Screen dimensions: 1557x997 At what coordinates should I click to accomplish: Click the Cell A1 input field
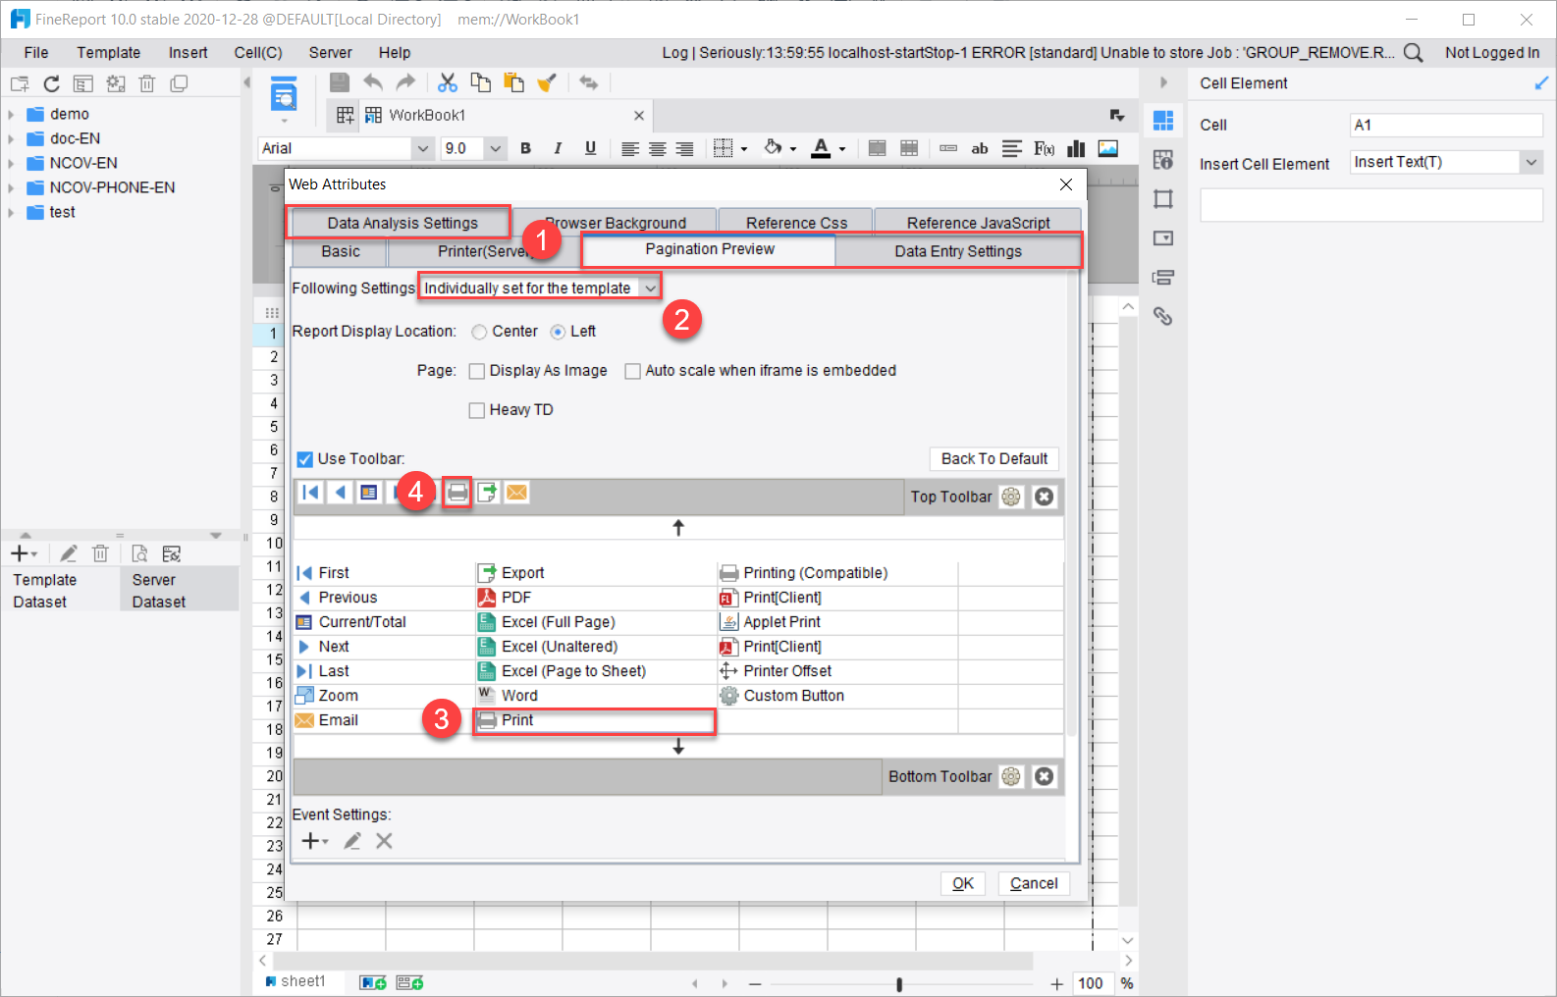click(1446, 125)
